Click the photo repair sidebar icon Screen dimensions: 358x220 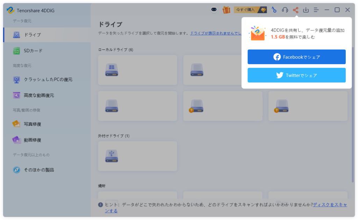click(x=16, y=124)
